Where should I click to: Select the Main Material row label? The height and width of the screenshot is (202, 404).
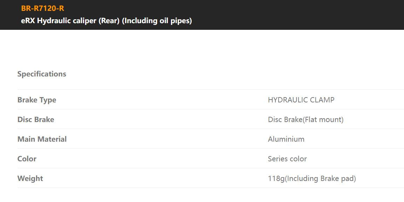[x=42, y=139]
